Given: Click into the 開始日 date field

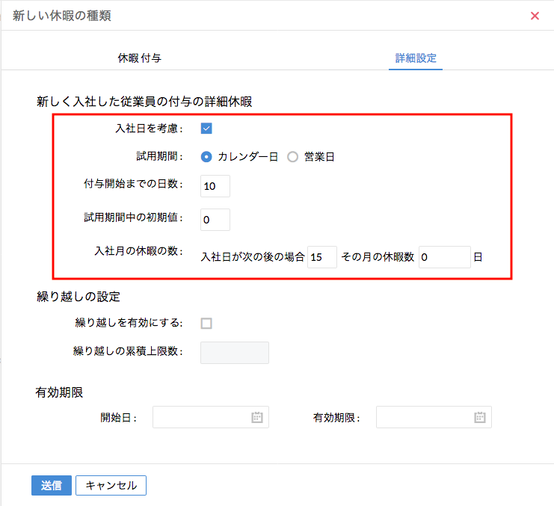Looking at the screenshot, I should [x=202, y=418].
